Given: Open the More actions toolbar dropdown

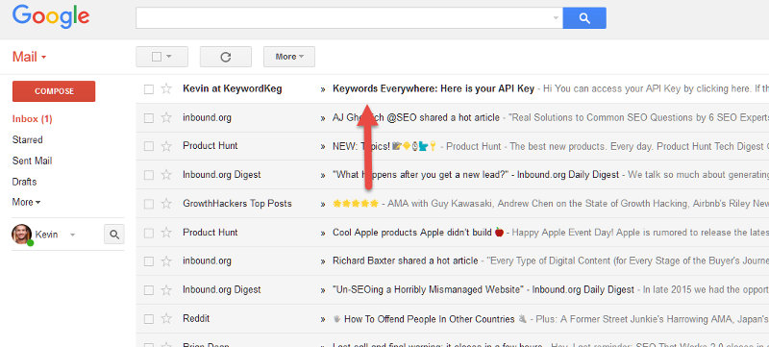Looking at the screenshot, I should tap(289, 57).
